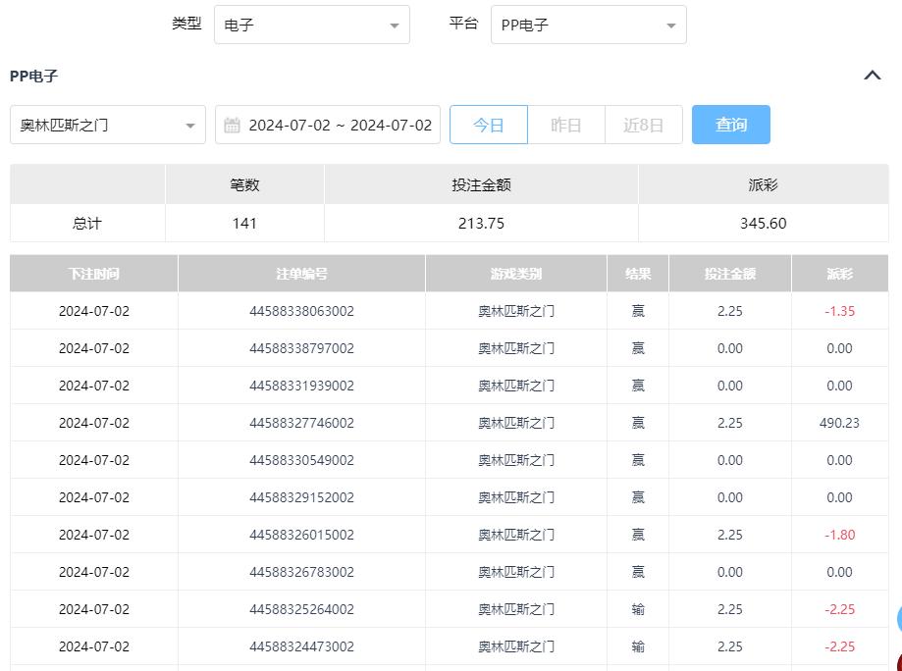Screen dimensions: 902x671
Task: Click the calendar icon in date field
Action: [232, 125]
